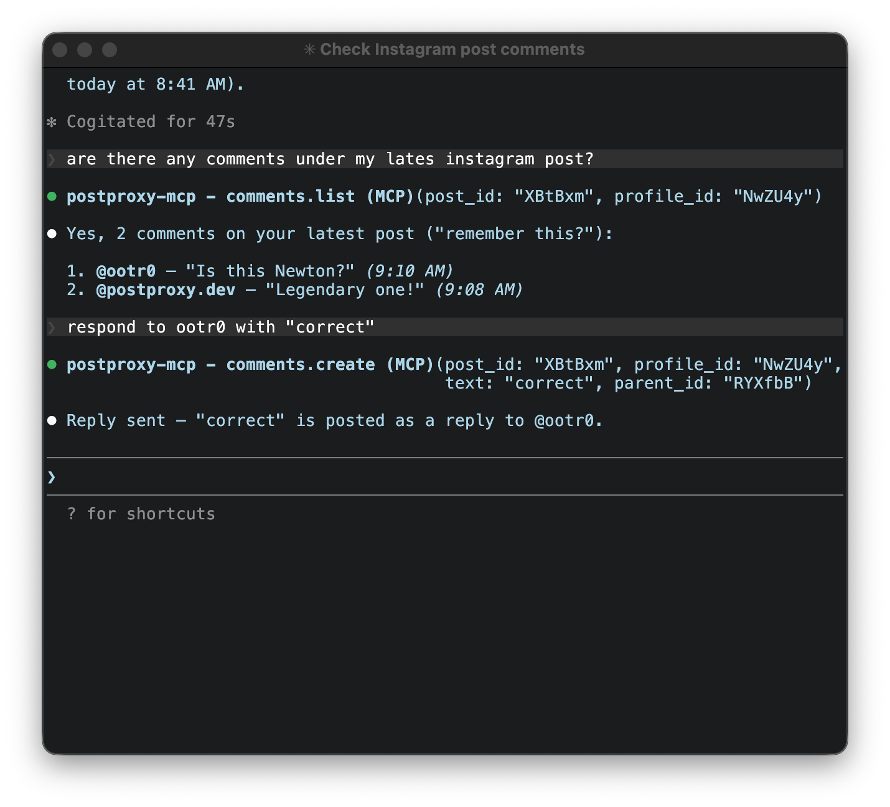Click the window title 'Check Instagram post comments'
890x807 pixels.
(x=452, y=49)
